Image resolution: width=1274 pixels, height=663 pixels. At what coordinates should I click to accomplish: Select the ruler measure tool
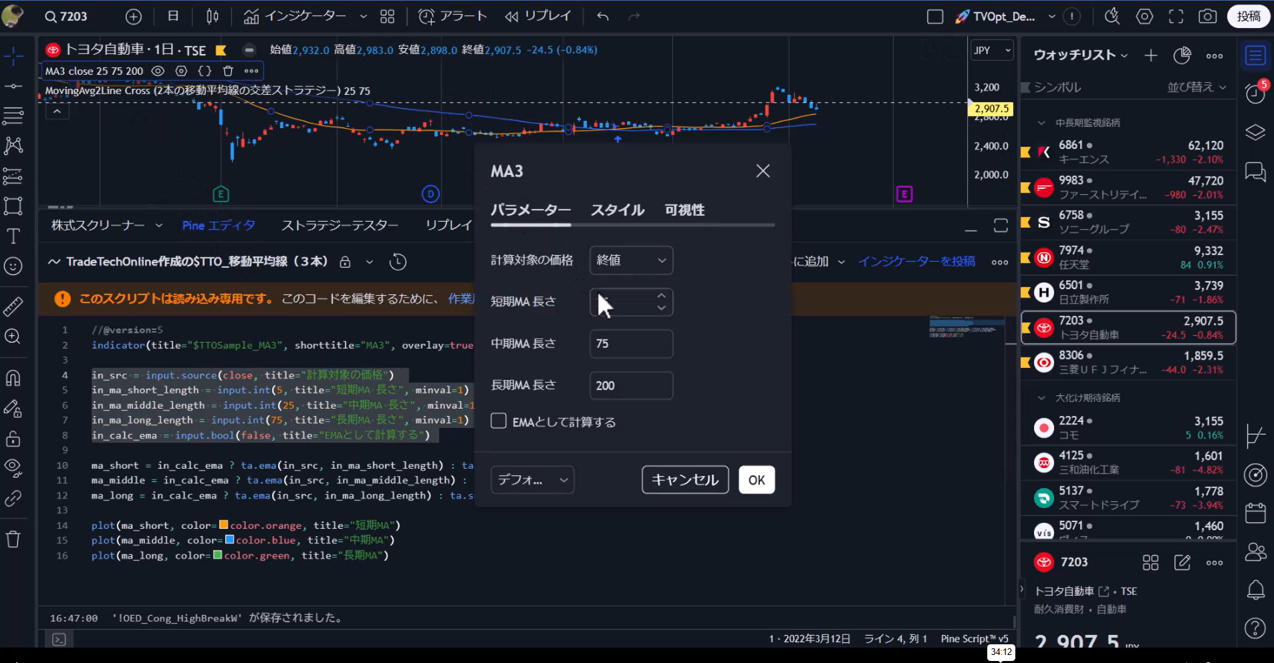pyautogui.click(x=13, y=306)
